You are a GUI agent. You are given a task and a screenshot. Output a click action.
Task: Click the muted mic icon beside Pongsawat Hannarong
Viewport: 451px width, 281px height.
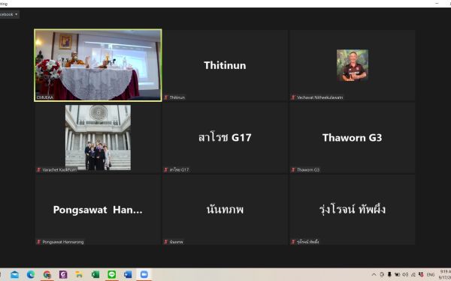38,242
